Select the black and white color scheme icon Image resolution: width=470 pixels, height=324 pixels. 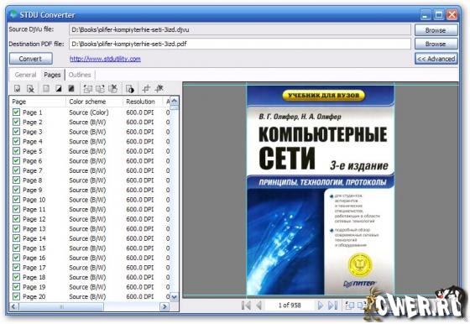(x=59, y=89)
